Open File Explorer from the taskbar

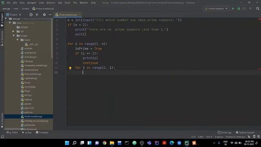112,143
